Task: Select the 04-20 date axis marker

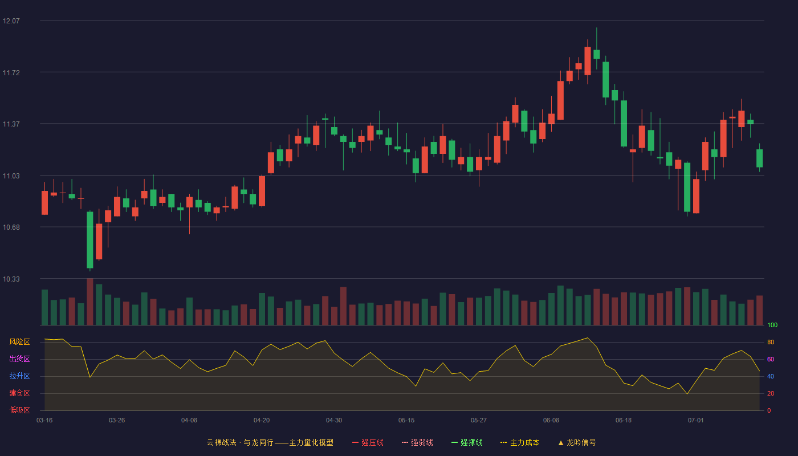Action: [262, 420]
